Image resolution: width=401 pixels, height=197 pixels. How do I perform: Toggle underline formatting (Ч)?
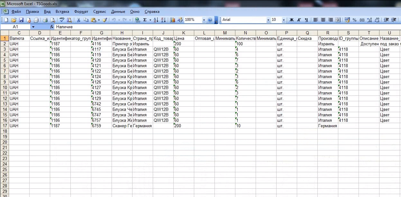click(x=306, y=20)
